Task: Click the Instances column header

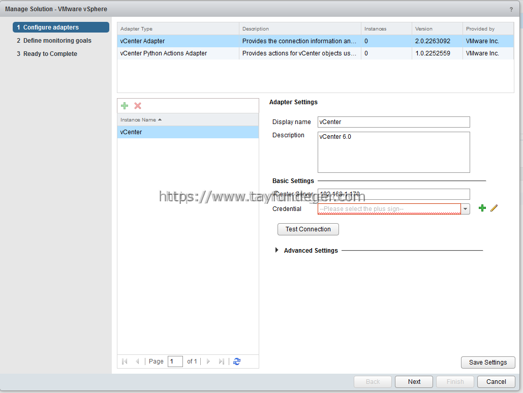Action: pyautogui.click(x=386, y=28)
